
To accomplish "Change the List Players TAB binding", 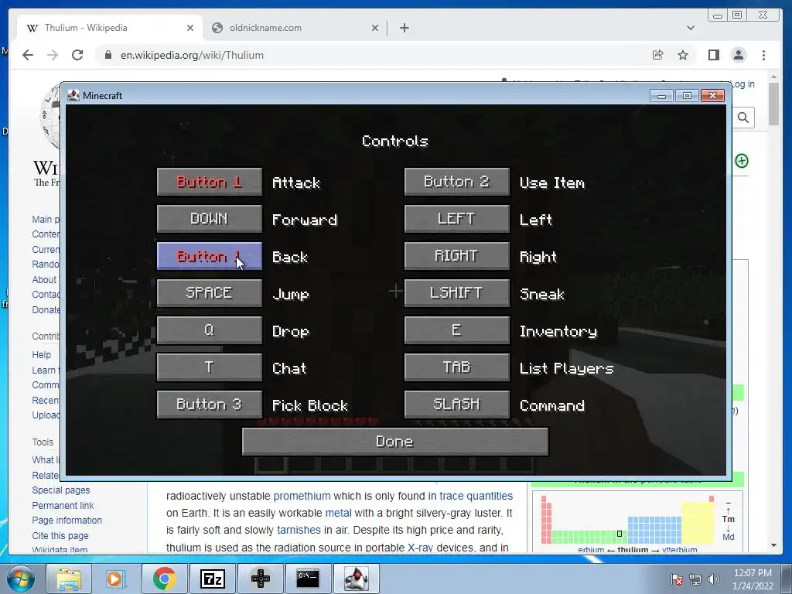I will pos(456,367).
